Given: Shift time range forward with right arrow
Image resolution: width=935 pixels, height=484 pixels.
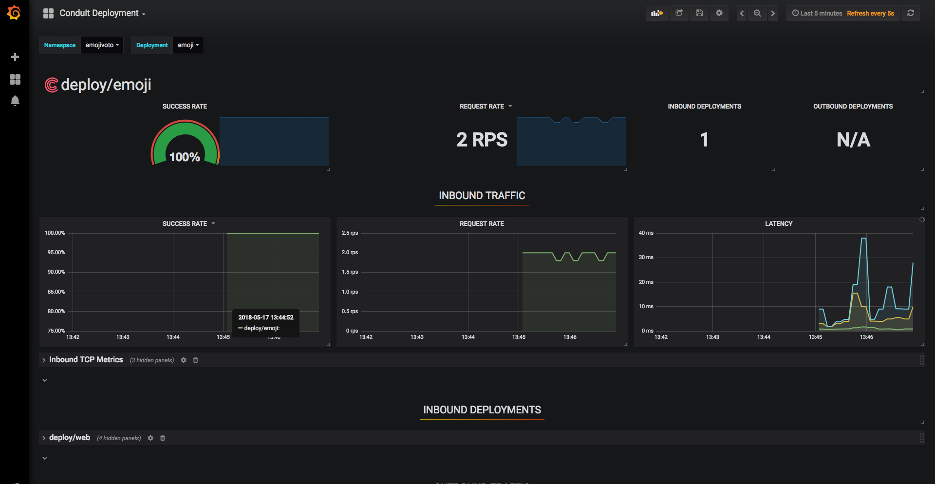Looking at the screenshot, I should click(x=773, y=13).
